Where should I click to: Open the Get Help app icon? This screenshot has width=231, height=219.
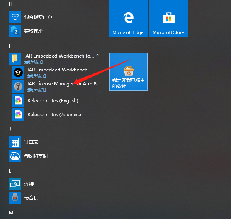tap(15, 31)
